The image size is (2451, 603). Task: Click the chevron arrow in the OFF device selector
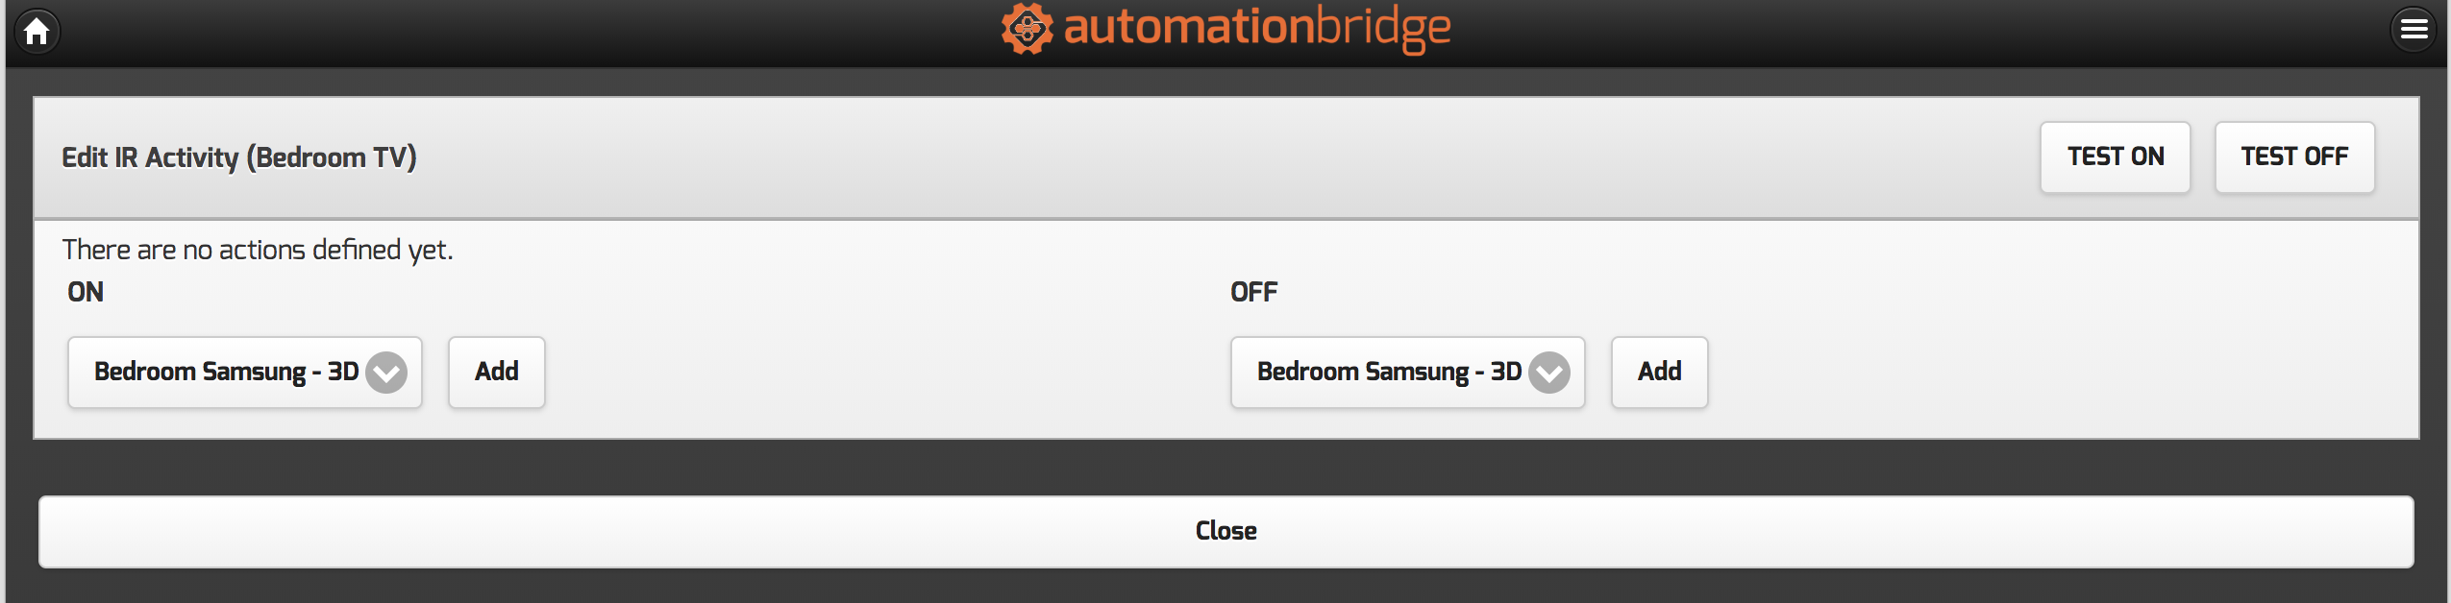[x=1549, y=373]
